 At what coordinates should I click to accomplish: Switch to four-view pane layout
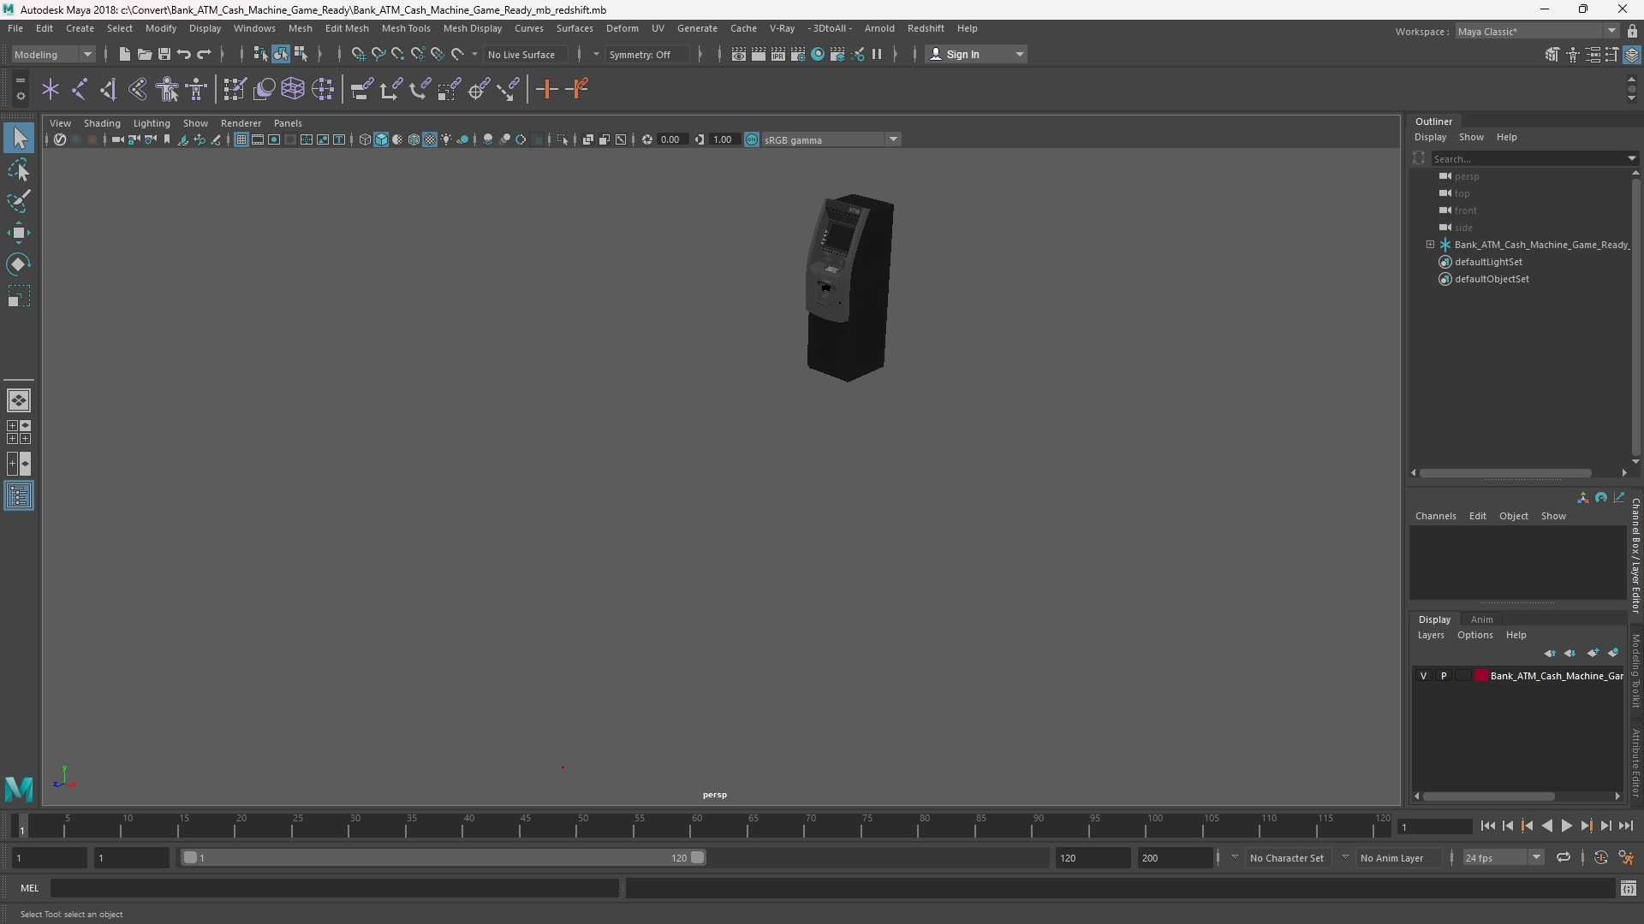point(19,432)
